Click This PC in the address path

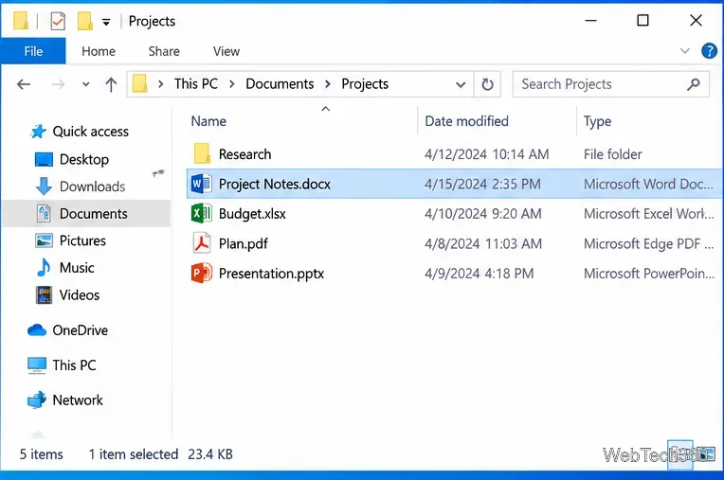(x=196, y=84)
